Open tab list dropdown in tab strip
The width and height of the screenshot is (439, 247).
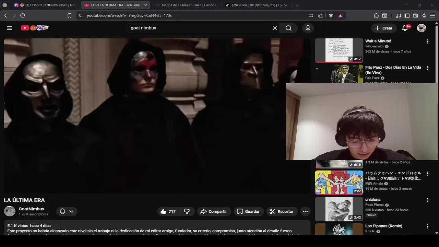coord(5,5)
